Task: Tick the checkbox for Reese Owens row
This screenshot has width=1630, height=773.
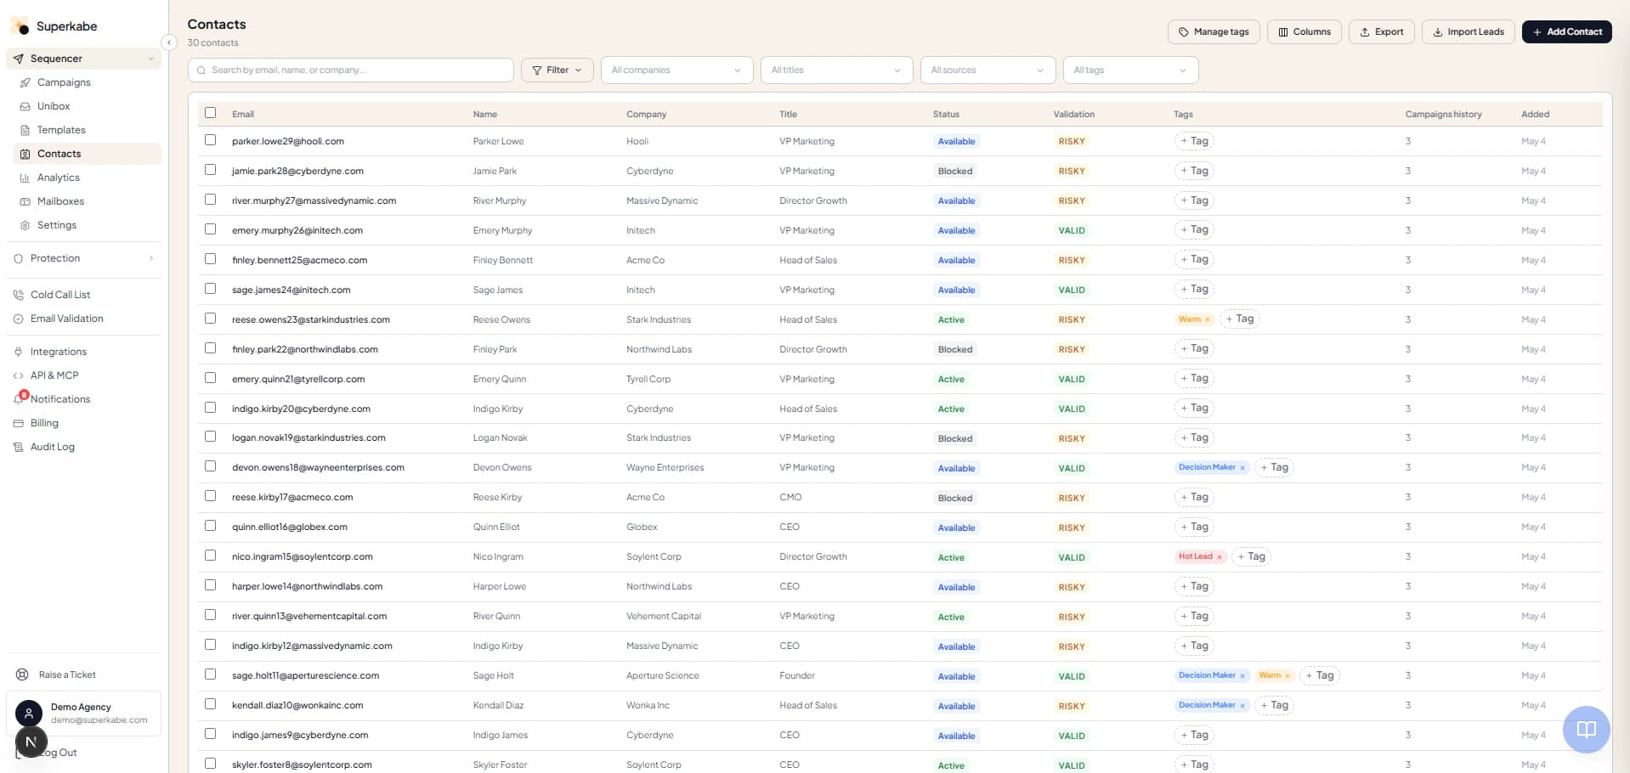Action: [210, 319]
